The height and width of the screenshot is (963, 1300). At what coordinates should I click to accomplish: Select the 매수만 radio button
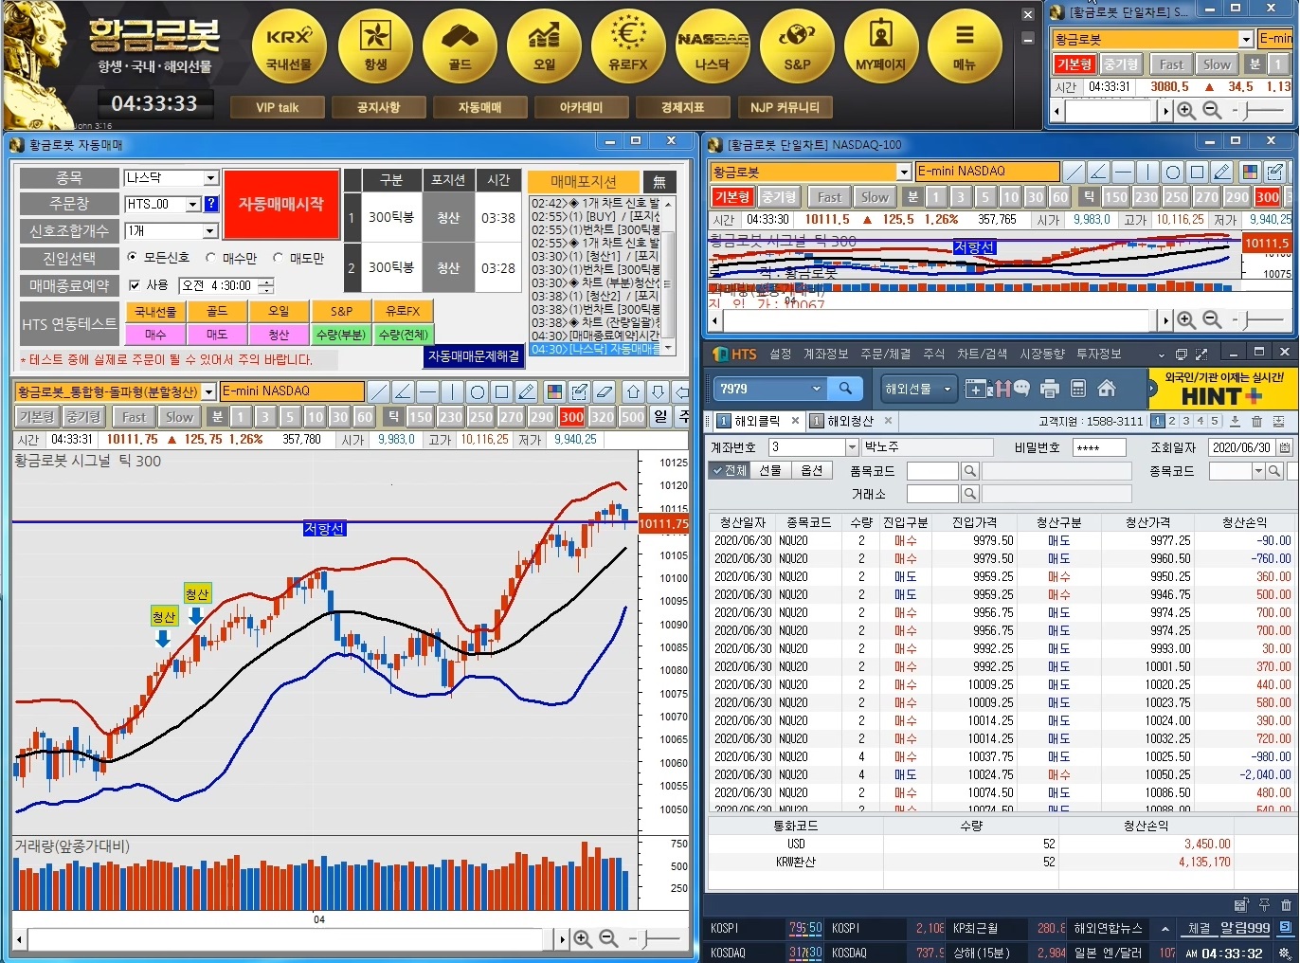click(210, 257)
